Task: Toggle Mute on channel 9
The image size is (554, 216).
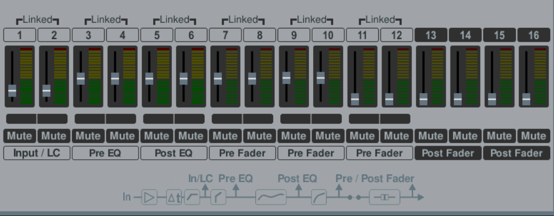Action: pos(293,136)
